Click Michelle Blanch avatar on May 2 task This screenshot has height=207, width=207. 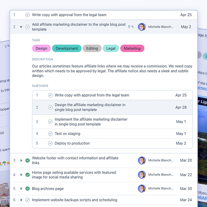click(x=142, y=27)
